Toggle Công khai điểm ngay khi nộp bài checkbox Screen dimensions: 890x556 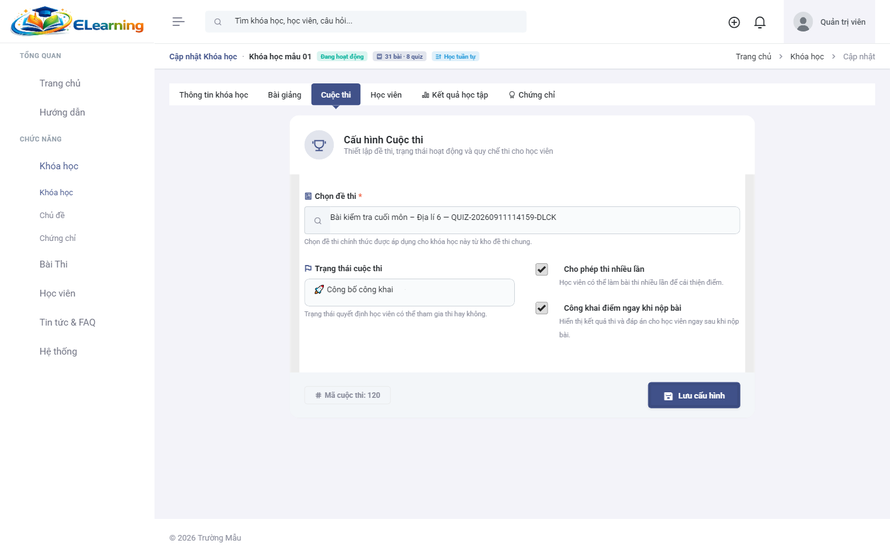coord(541,308)
